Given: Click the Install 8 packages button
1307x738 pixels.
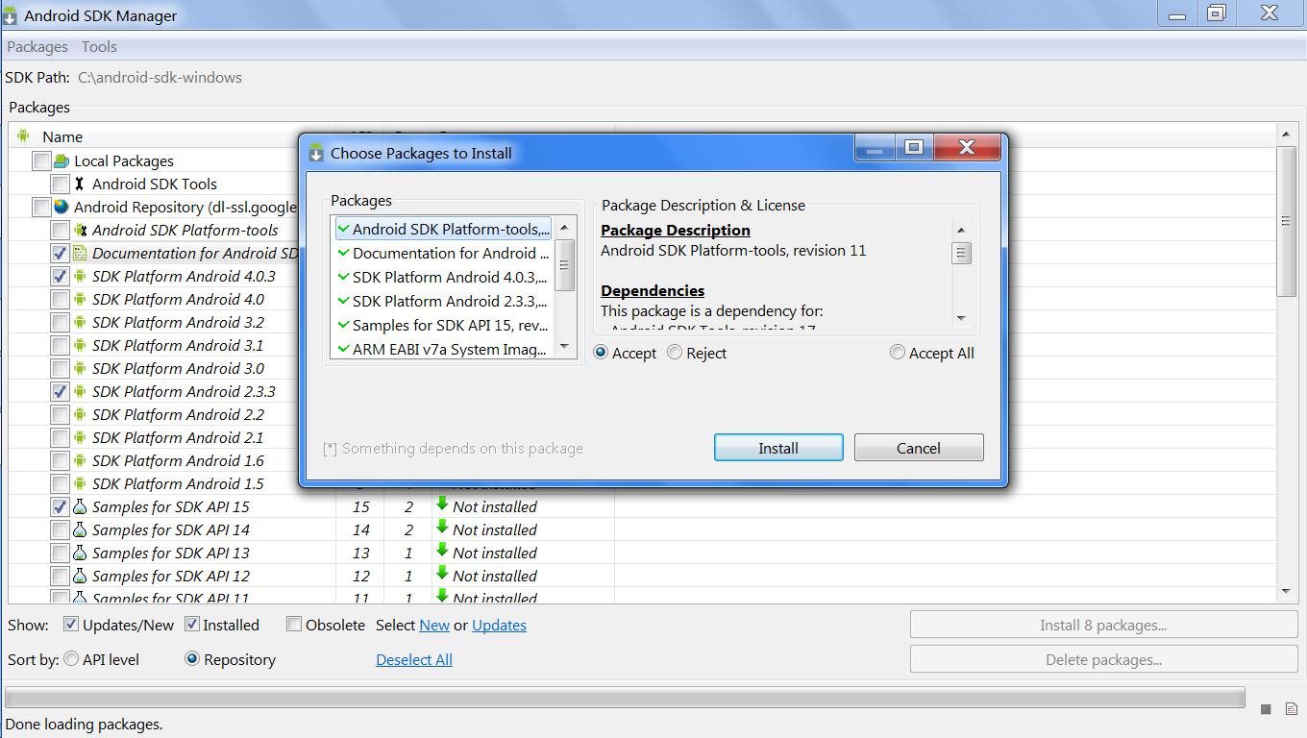Looking at the screenshot, I should point(1103,625).
